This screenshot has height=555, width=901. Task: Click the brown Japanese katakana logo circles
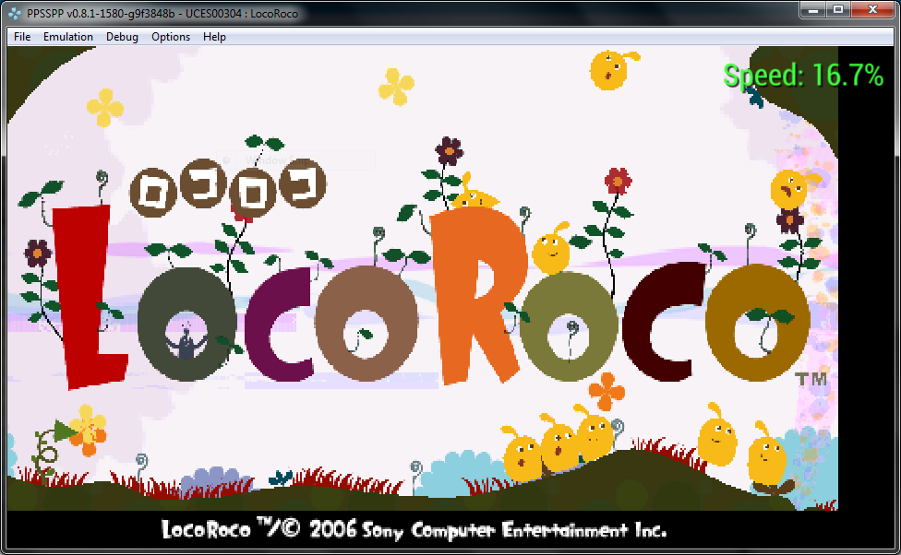pyautogui.click(x=228, y=188)
